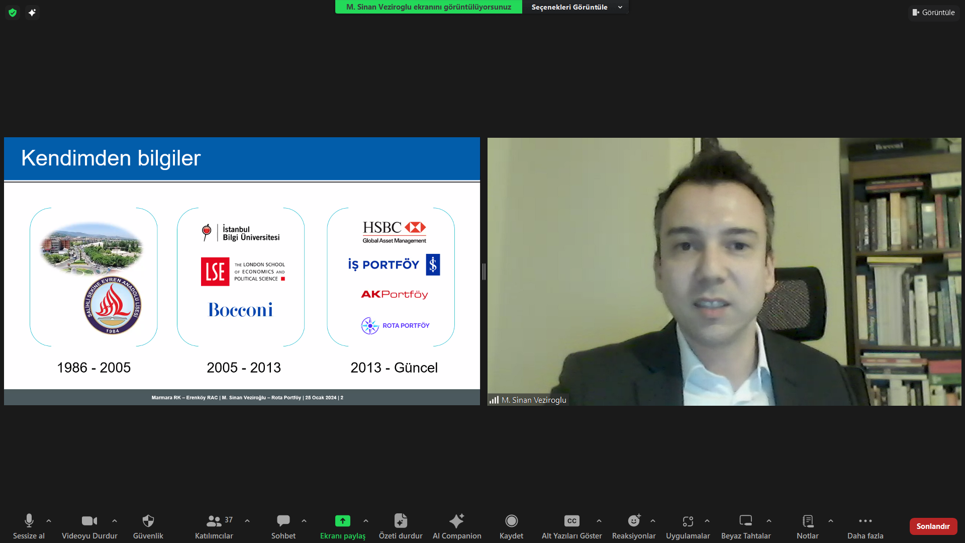The height and width of the screenshot is (543, 965).
Task: Click the Bocconi logo on the slide
Action: click(241, 310)
